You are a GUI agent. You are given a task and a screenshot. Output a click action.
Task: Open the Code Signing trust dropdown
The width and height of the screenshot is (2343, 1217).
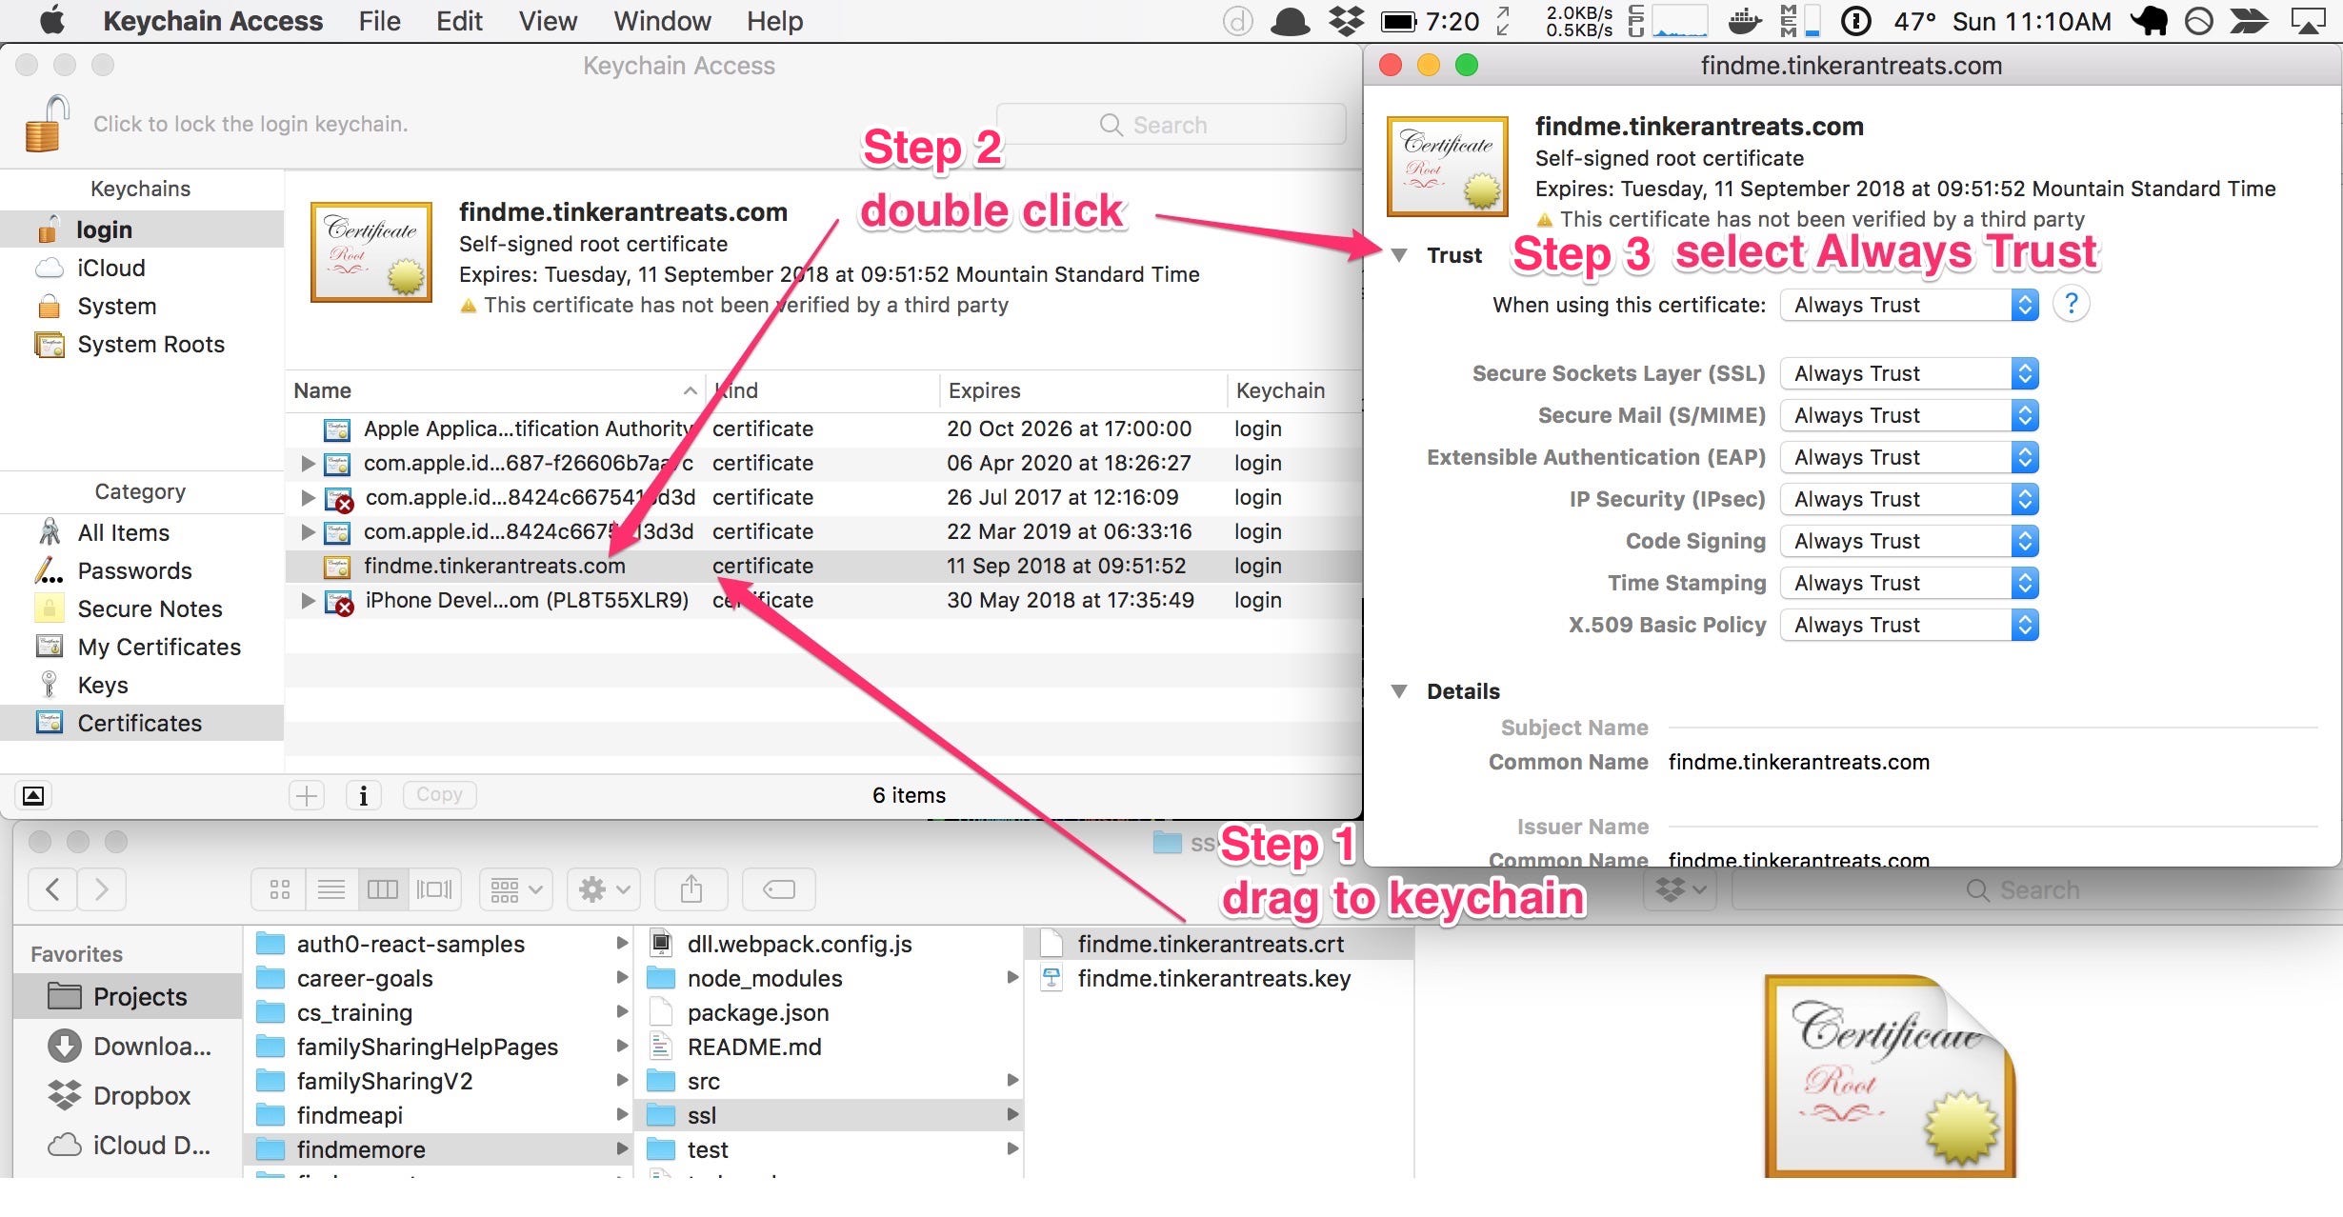coord(1909,541)
